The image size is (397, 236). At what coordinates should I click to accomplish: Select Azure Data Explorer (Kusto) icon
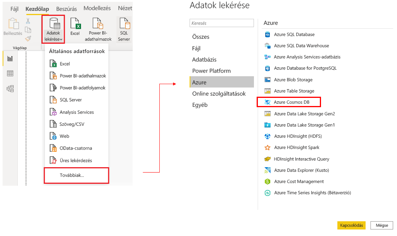pos(268,170)
